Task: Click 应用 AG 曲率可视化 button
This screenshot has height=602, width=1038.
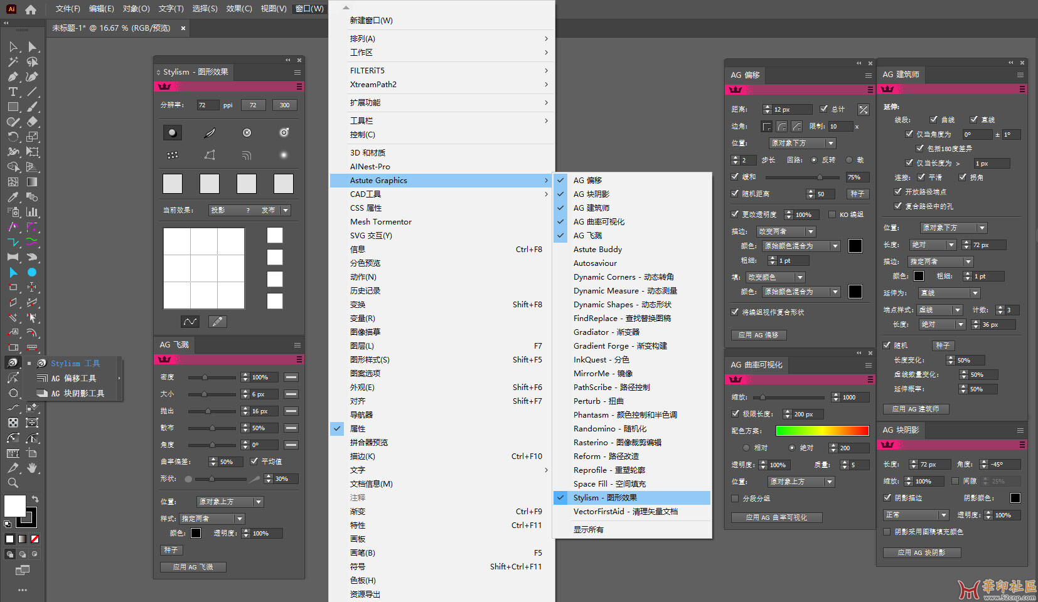Action: pos(776,517)
